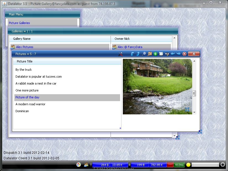Select the 'Picture of the day' row
The image size is (228, 171).
click(x=67, y=97)
